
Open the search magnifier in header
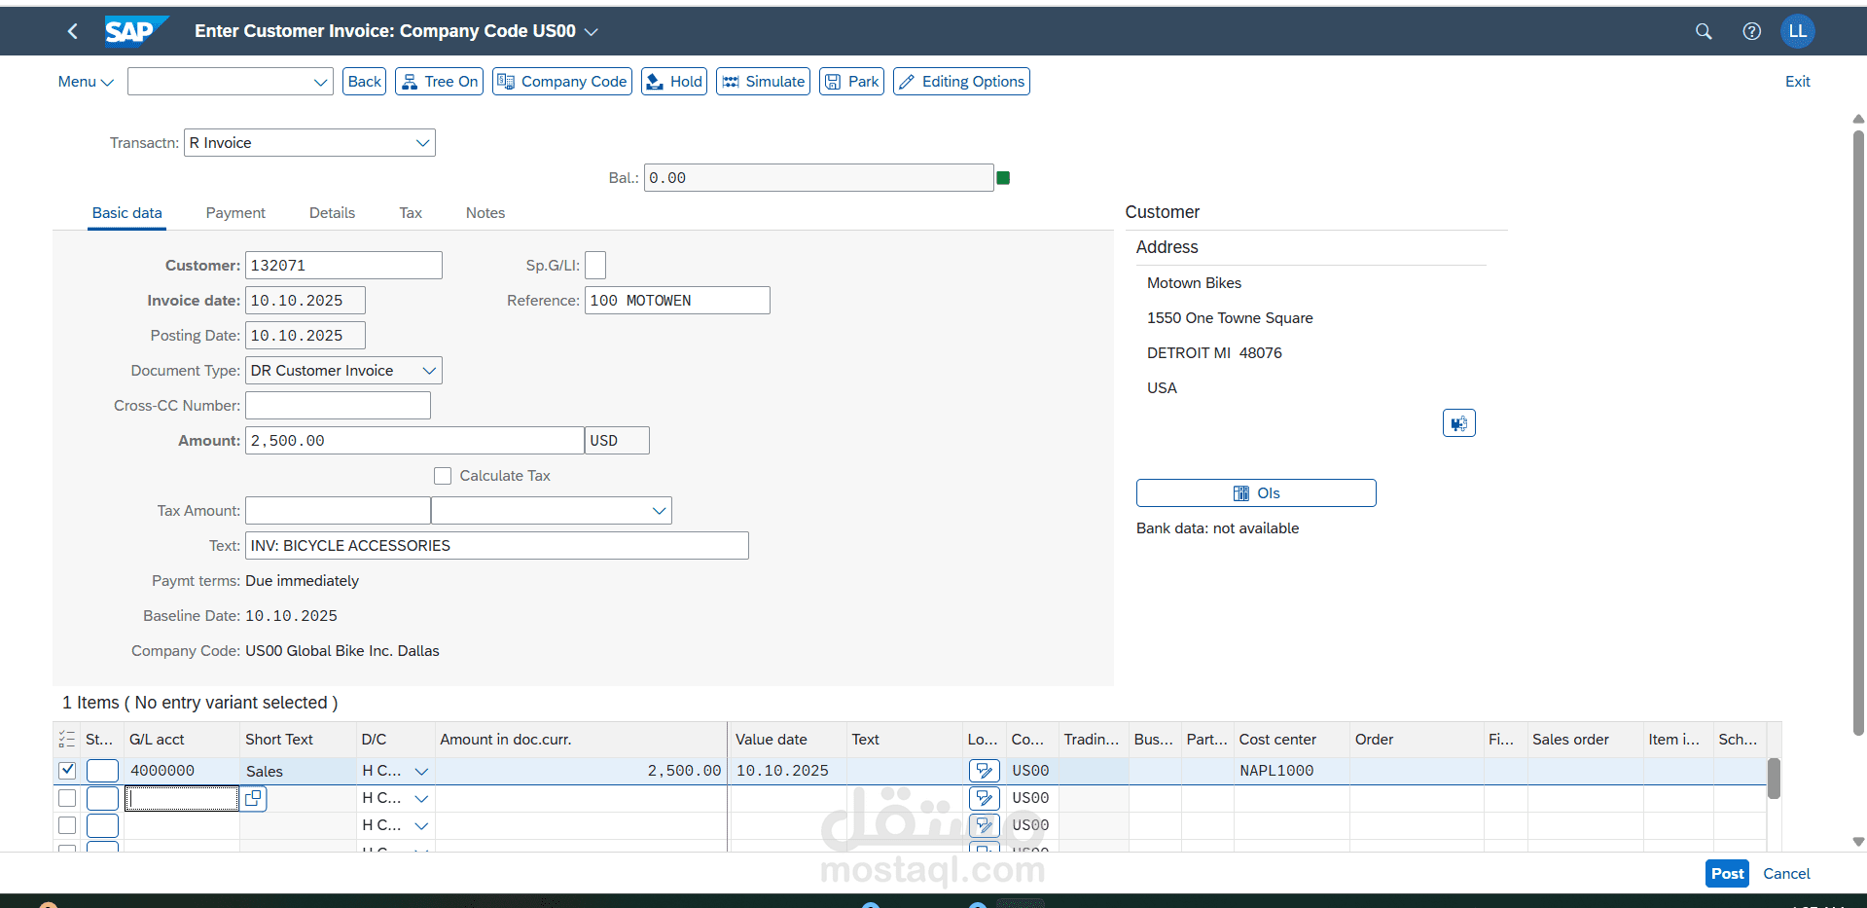click(x=1704, y=31)
